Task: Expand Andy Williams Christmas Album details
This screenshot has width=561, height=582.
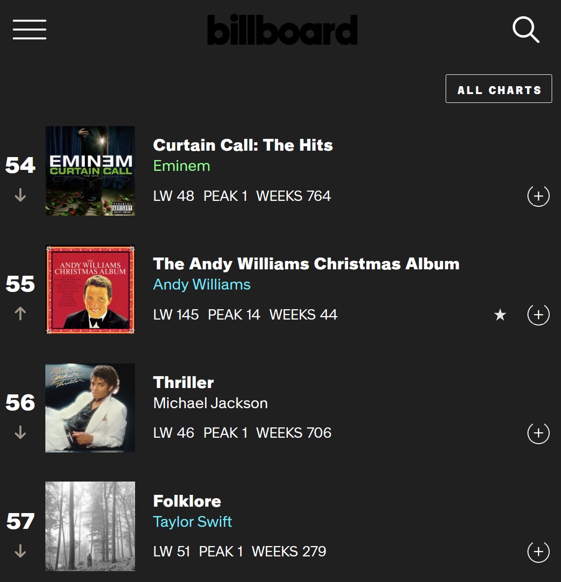Action: 538,315
